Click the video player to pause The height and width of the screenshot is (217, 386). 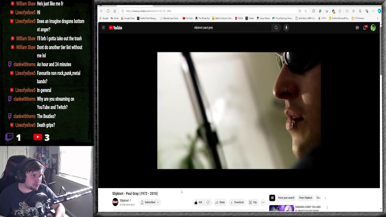[239, 111]
